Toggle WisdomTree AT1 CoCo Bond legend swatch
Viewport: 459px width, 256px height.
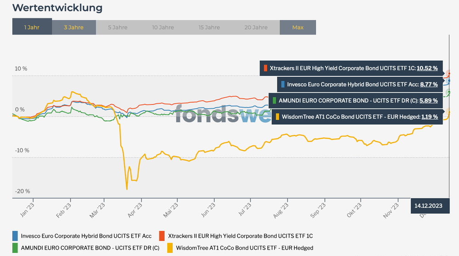click(x=169, y=248)
